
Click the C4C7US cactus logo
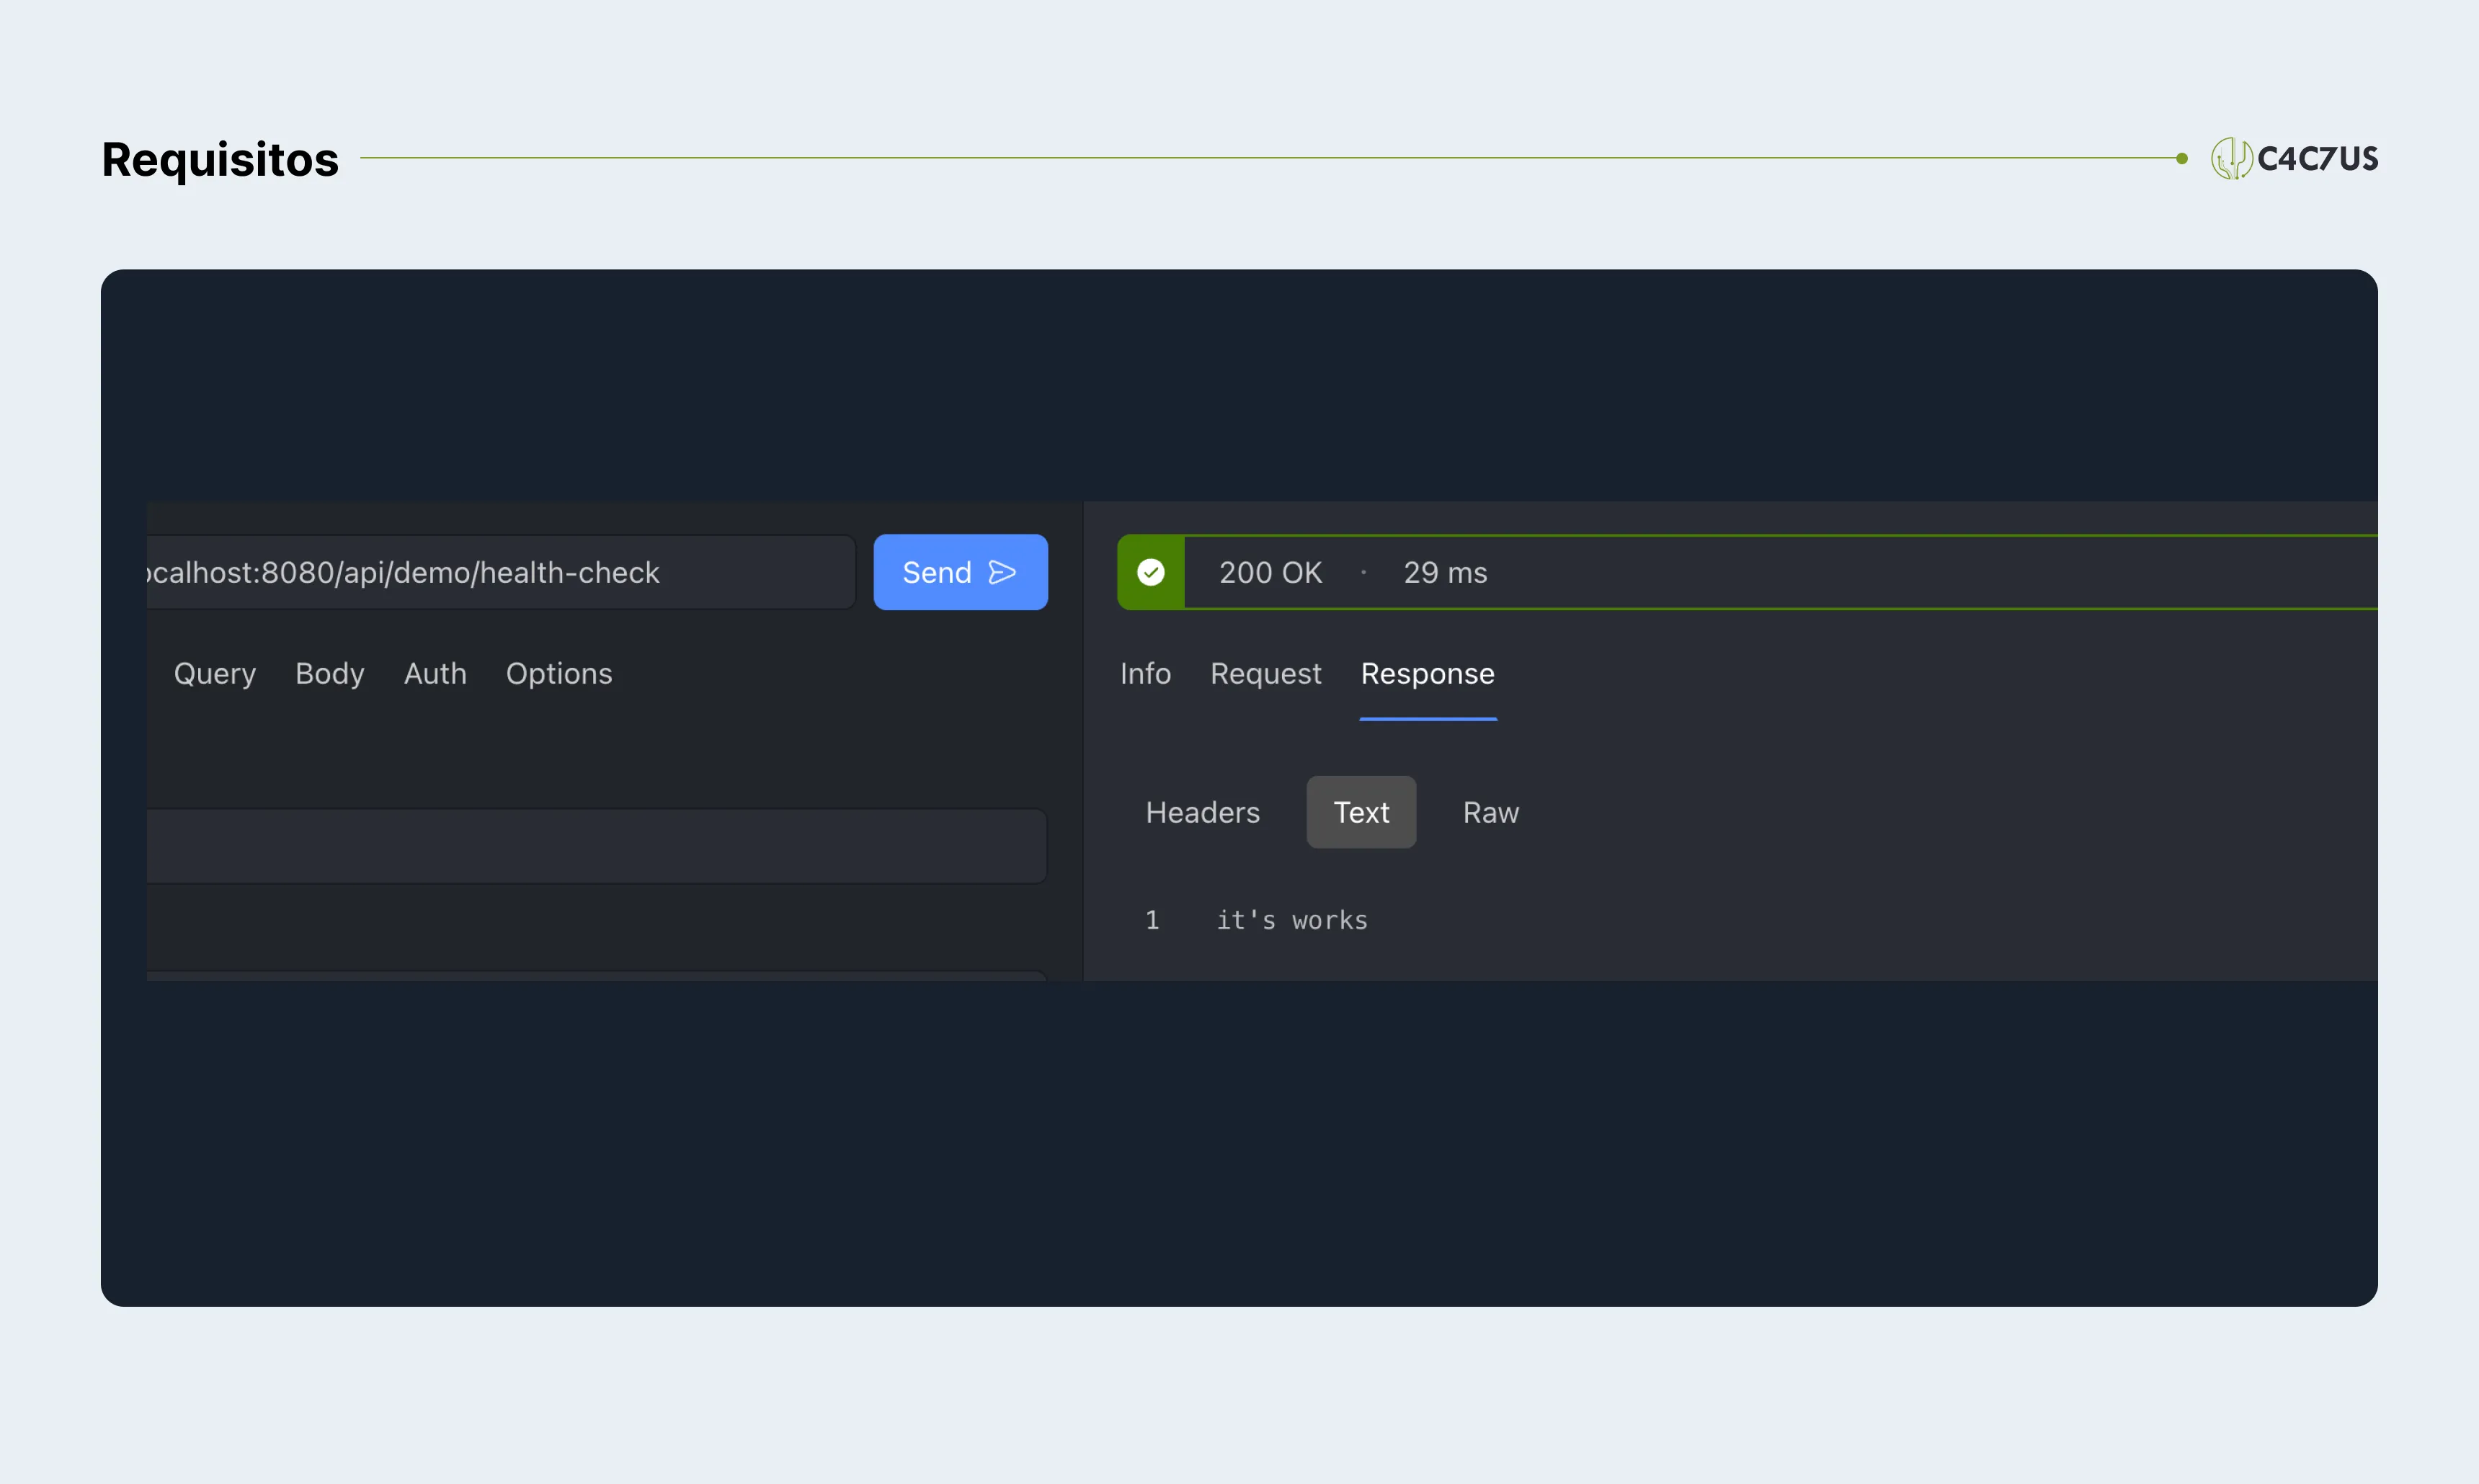coord(2294,158)
